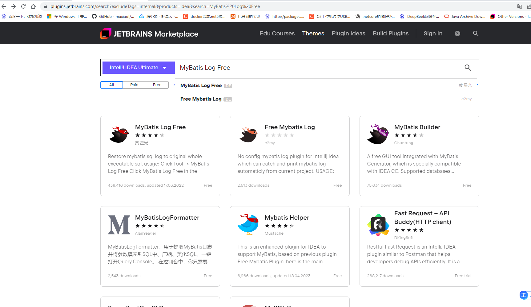Open Build Plugins nav item

coord(391,34)
